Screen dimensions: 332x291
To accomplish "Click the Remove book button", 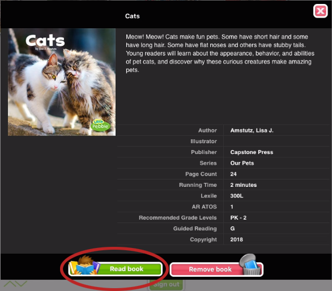I will [x=216, y=269].
